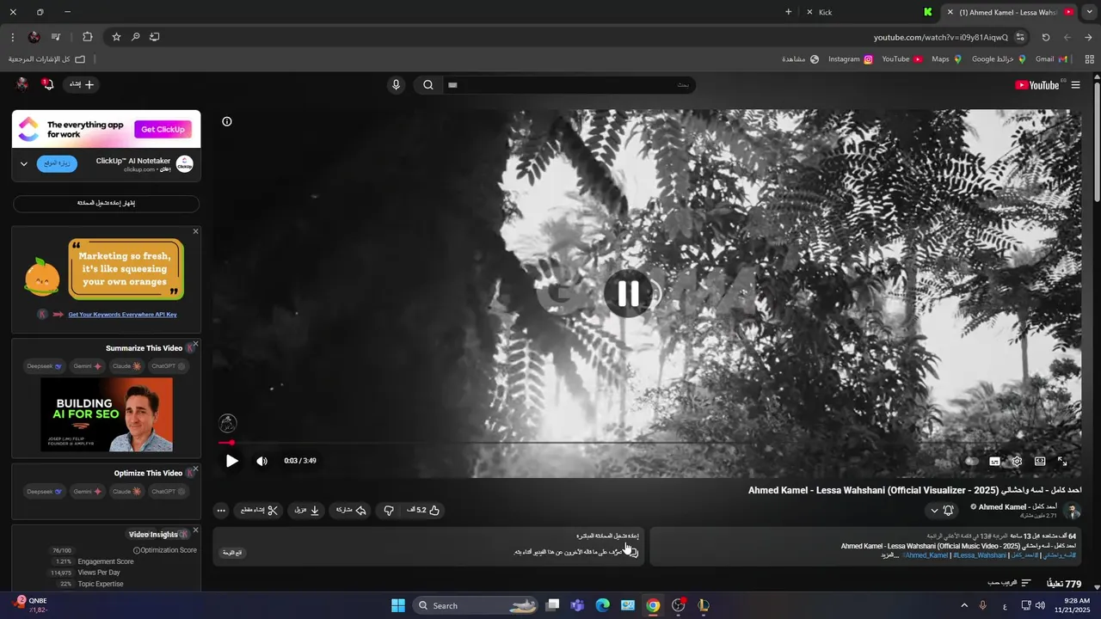Dislike the video with thumbs down
The width and height of the screenshot is (1101, 619).
pos(389,510)
